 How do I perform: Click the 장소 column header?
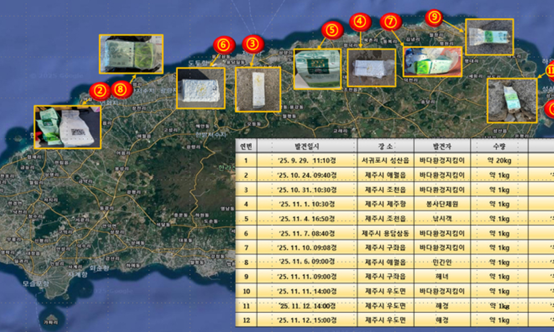pyautogui.click(x=386, y=146)
